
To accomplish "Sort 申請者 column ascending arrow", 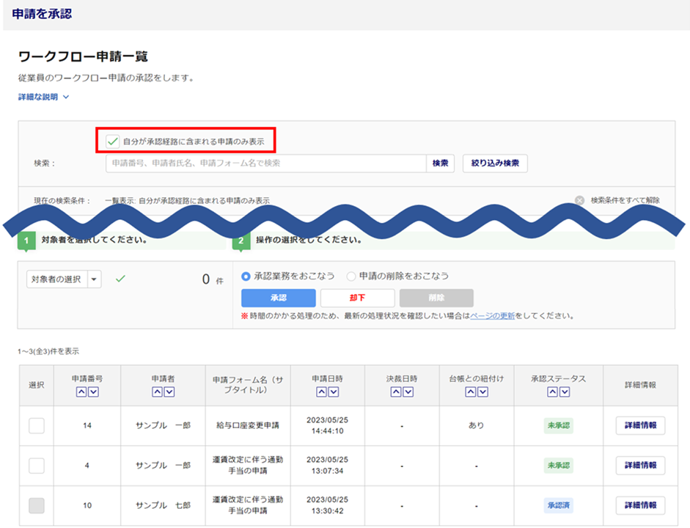I will coord(158,392).
